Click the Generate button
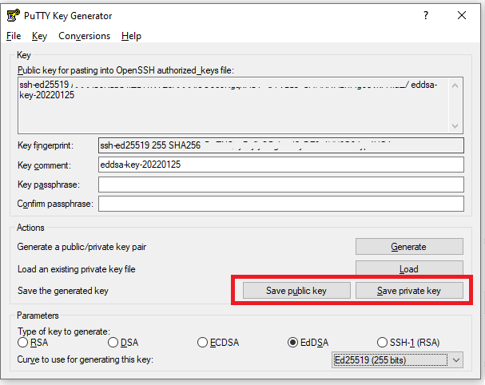The image size is (485, 385). point(409,247)
